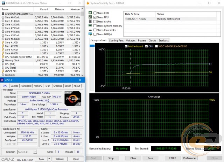Click the Close button in CPU-Z

click(x=76, y=159)
